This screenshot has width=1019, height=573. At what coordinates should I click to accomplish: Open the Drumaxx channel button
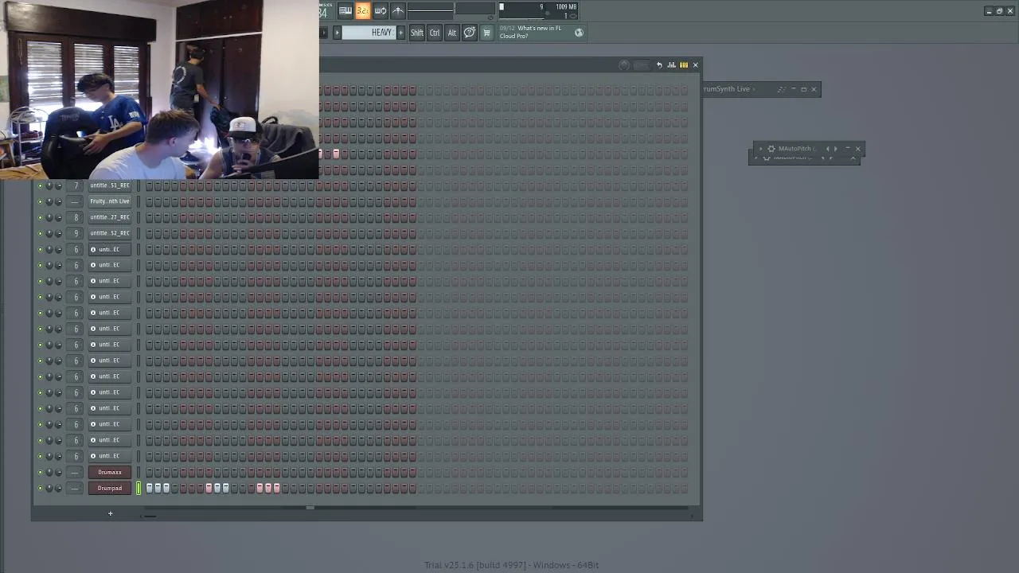110,472
